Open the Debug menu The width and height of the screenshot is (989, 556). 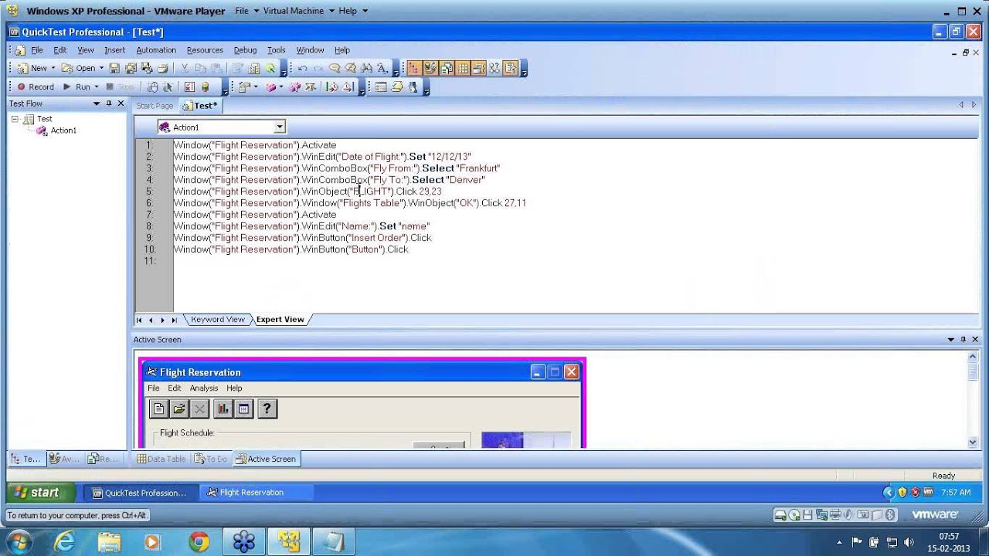(245, 50)
